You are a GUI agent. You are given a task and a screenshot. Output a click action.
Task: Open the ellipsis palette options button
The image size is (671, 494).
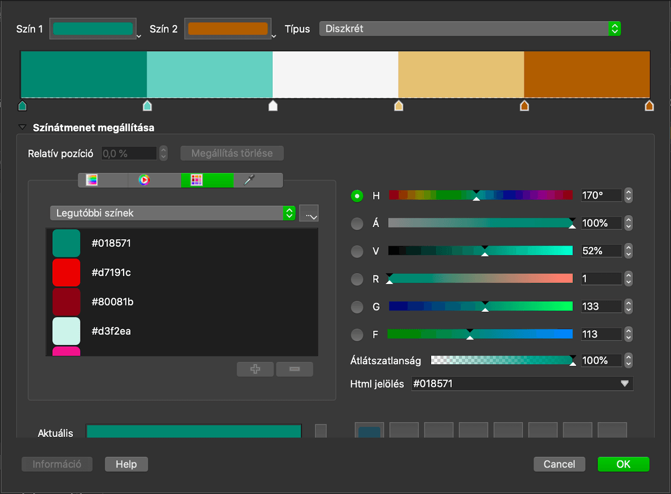[309, 213]
